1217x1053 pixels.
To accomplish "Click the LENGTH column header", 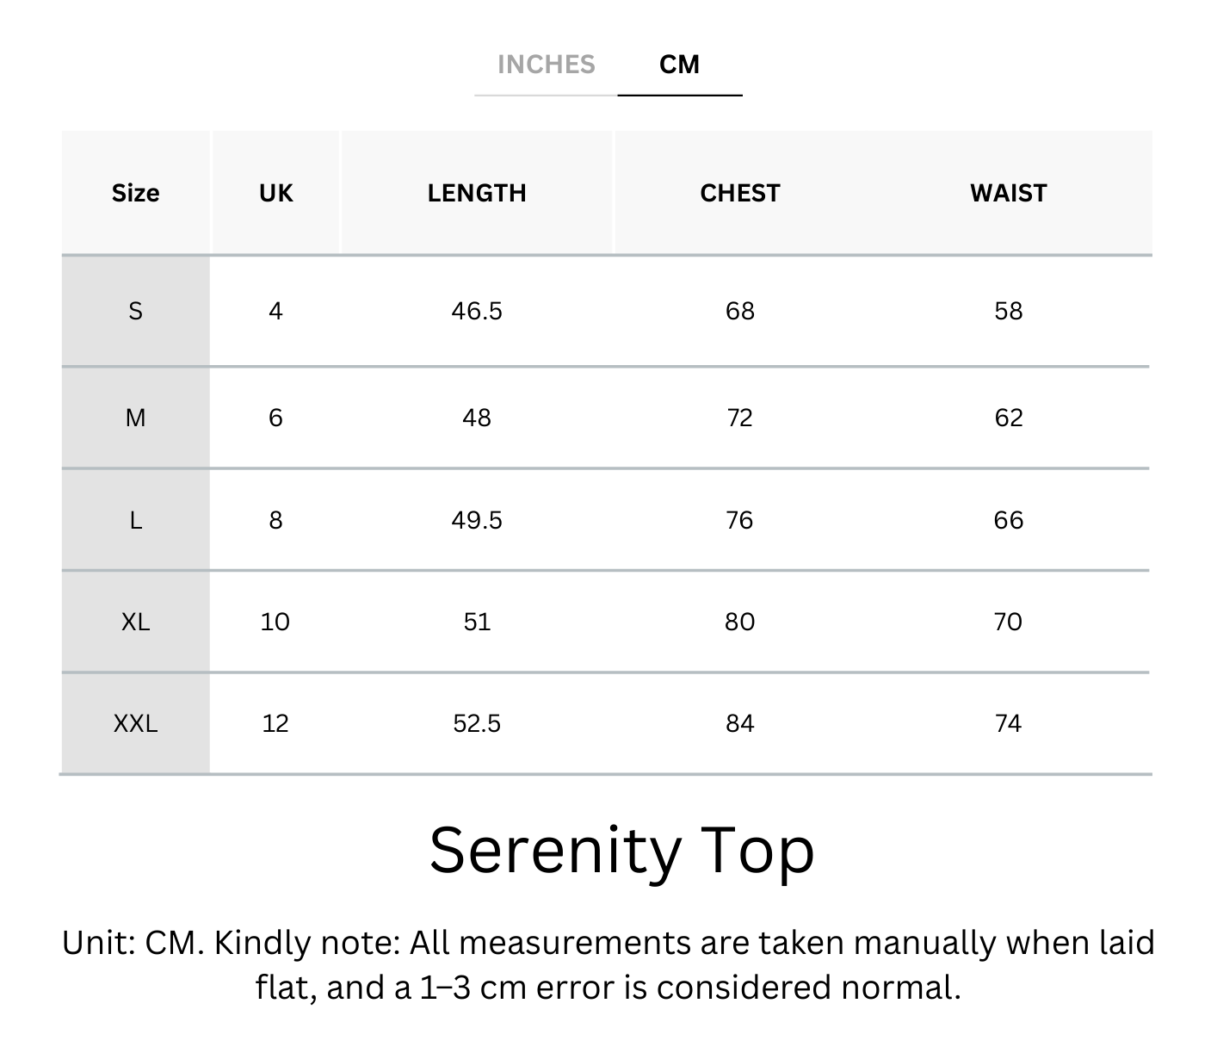I will tap(477, 193).
